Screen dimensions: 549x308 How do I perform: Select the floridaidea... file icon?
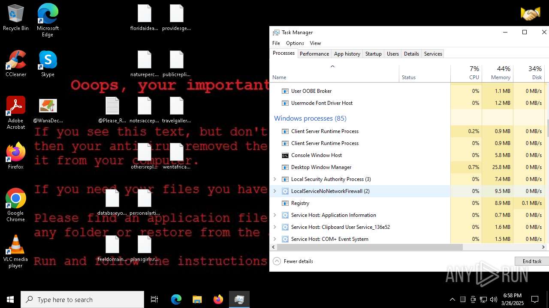[144, 18]
